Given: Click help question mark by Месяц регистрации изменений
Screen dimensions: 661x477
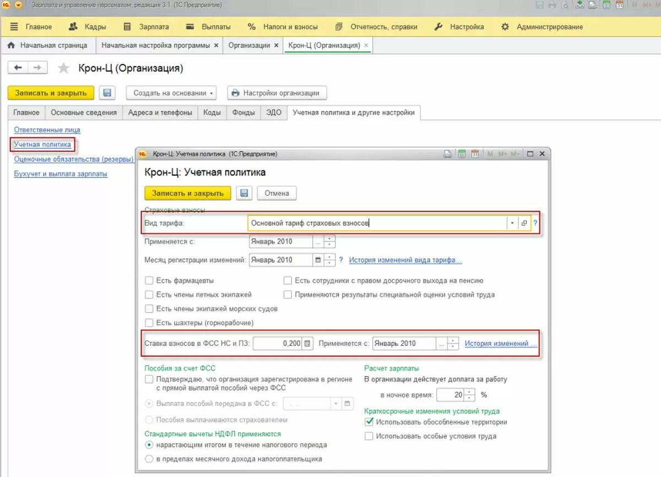Looking at the screenshot, I should 342,260.
